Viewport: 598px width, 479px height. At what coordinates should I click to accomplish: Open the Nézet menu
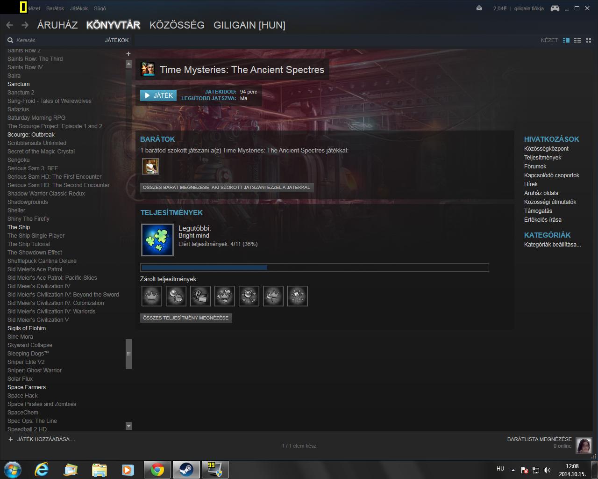pos(34,8)
